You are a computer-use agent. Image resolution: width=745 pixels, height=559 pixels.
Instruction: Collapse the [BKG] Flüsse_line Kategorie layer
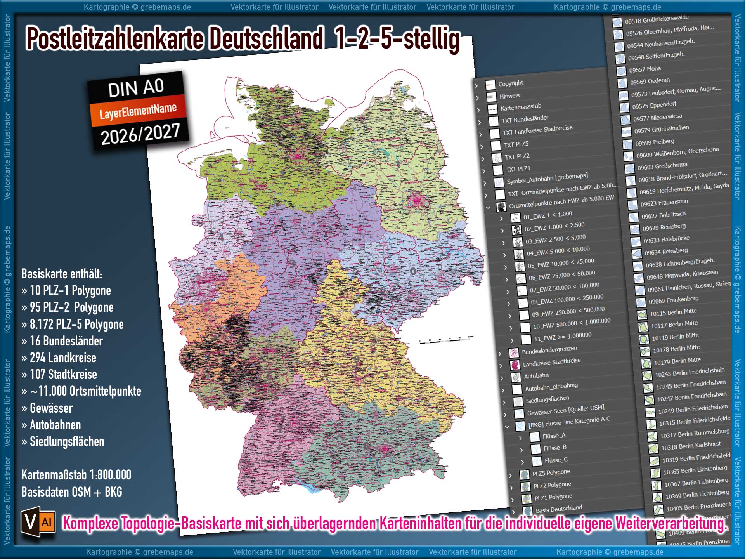point(507,427)
